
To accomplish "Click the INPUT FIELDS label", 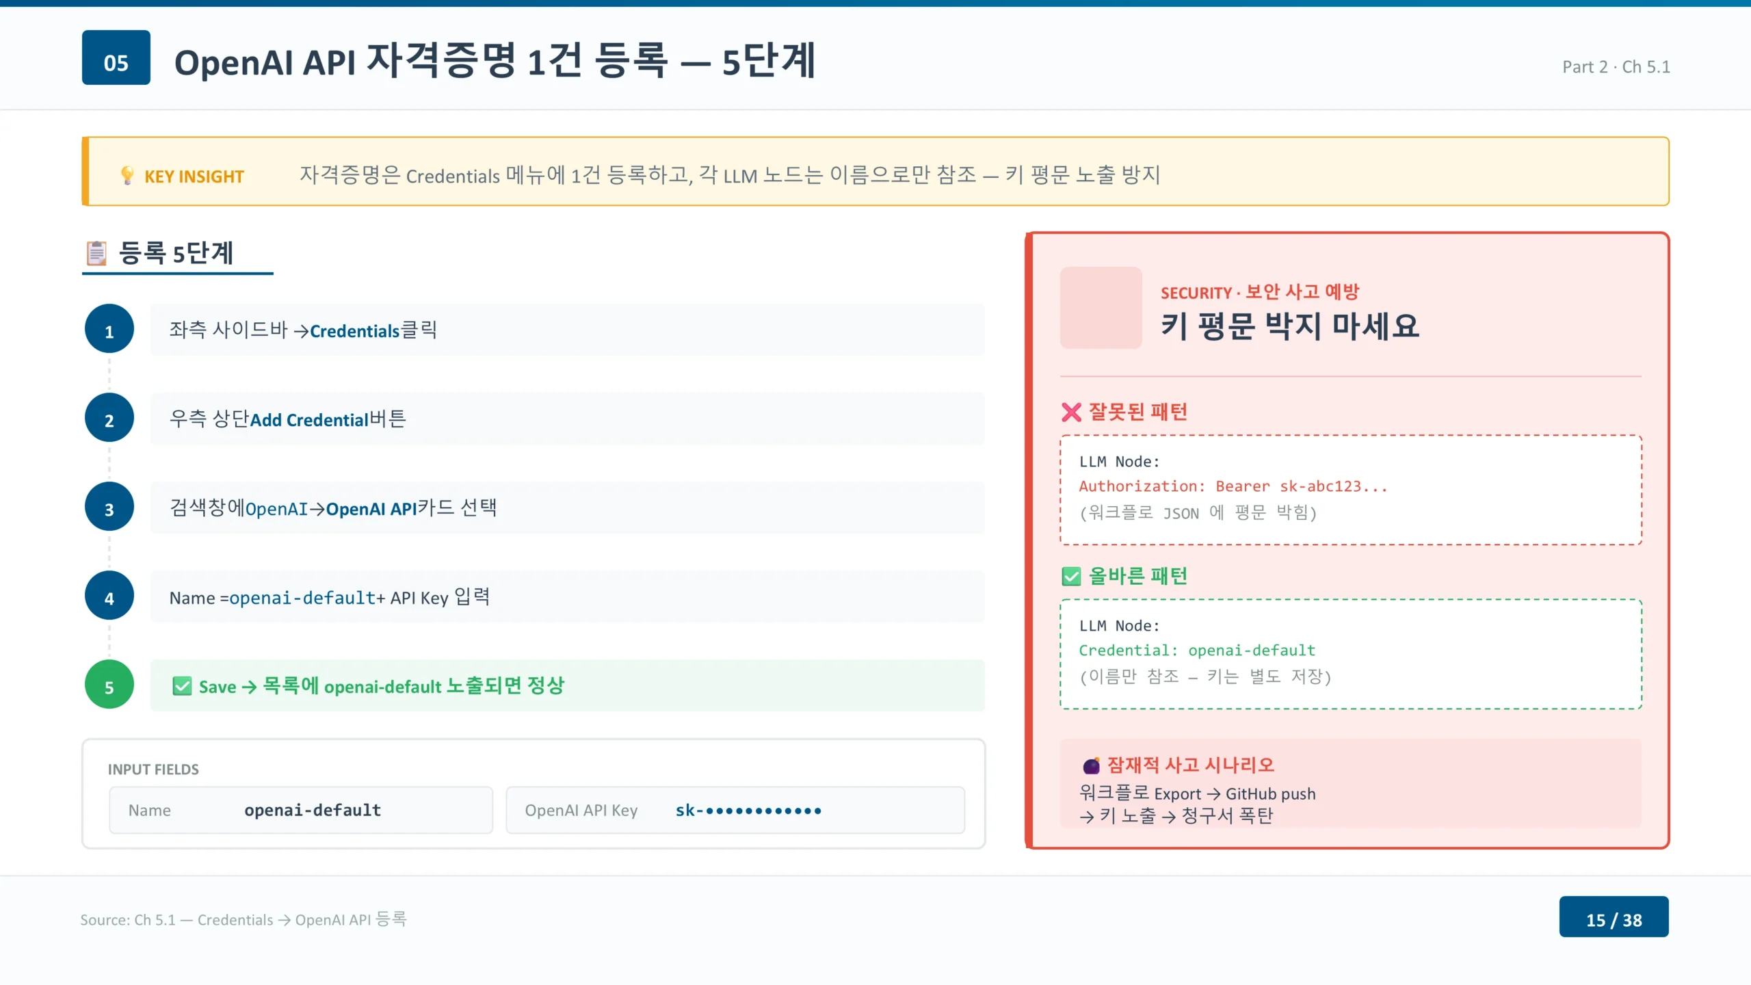I will click(x=153, y=770).
